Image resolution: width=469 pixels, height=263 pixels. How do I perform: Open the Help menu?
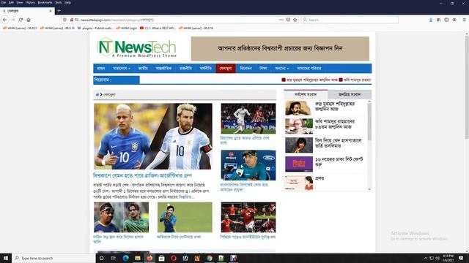pos(68,2)
